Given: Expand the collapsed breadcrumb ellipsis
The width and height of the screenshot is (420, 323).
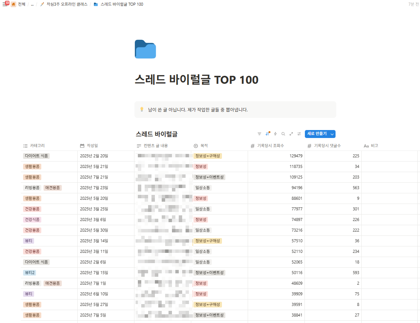Looking at the screenshot, I should coord(32,4).
